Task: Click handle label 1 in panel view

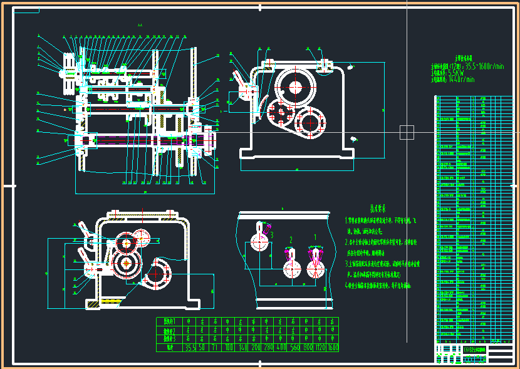Action: [315, 237]
